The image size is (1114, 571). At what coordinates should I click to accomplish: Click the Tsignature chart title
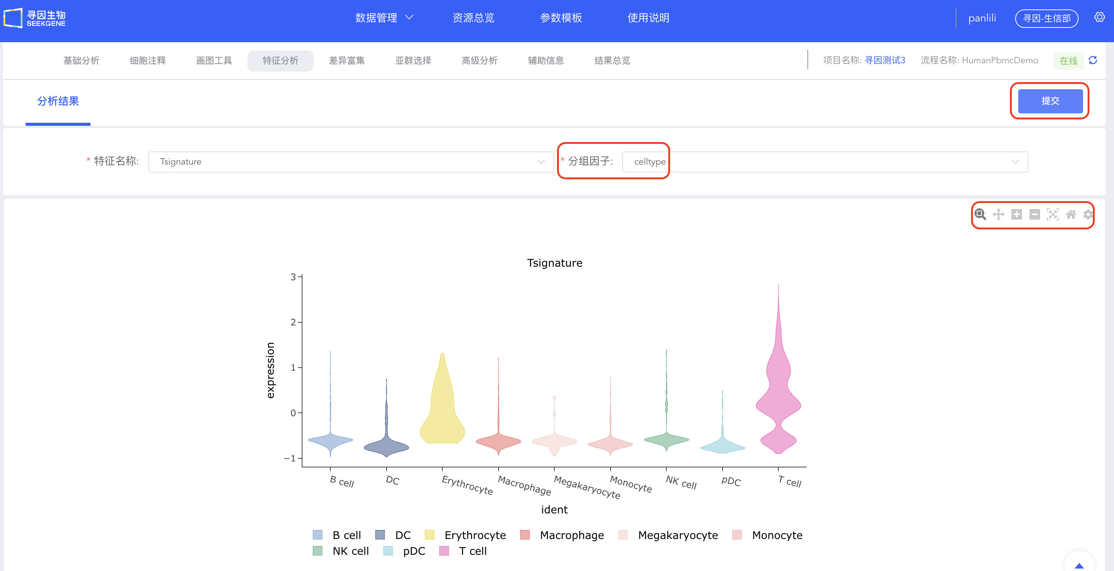554,263
